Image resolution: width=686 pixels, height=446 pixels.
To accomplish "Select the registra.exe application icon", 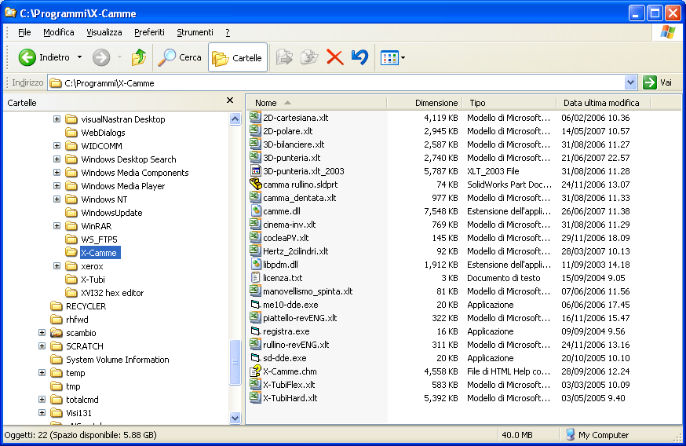I will [x=255, y=331].
